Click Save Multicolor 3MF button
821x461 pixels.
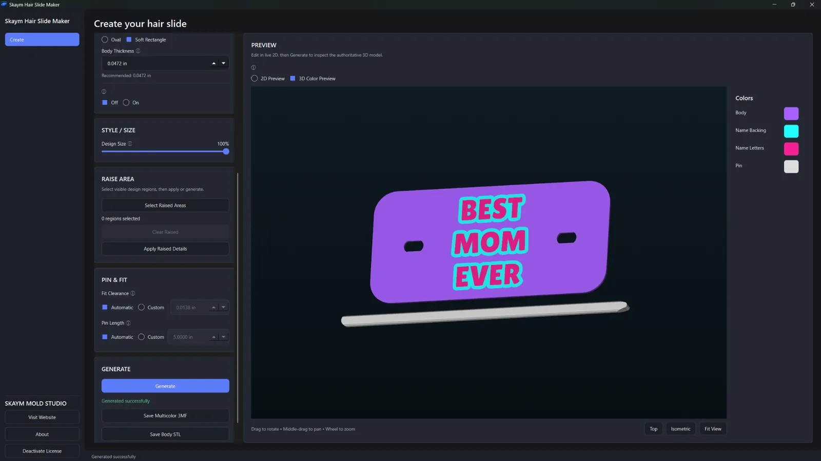(165, 416)
